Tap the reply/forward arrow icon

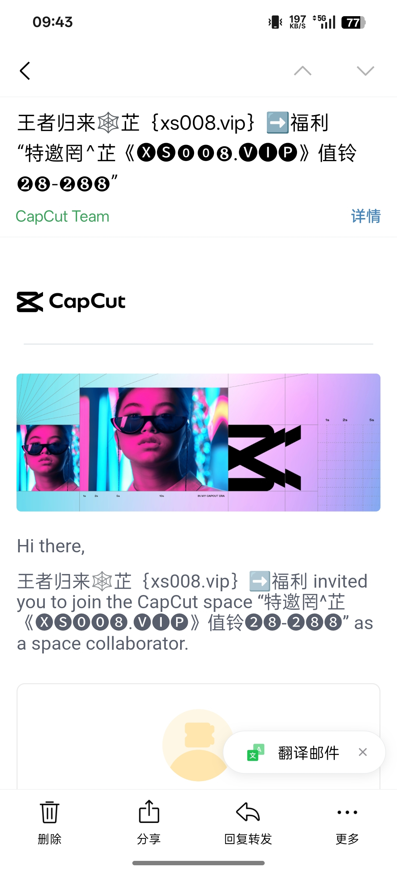(248, 812)
